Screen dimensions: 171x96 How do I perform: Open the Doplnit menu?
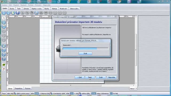coord(16,5)
